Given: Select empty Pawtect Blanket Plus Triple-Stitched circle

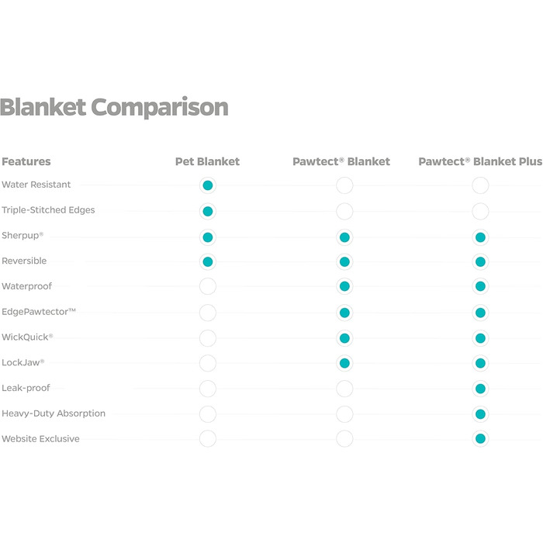Looking at the screenshot, I should pos(480,211).
